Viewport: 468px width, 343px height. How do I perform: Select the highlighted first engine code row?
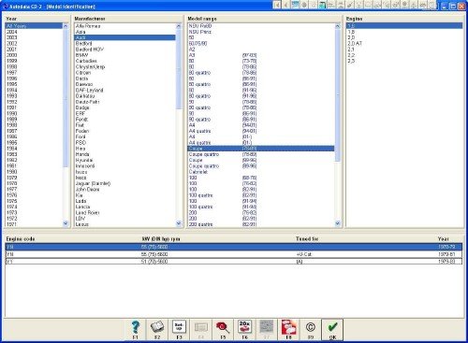pyautogui.click(x=234, y=247)
